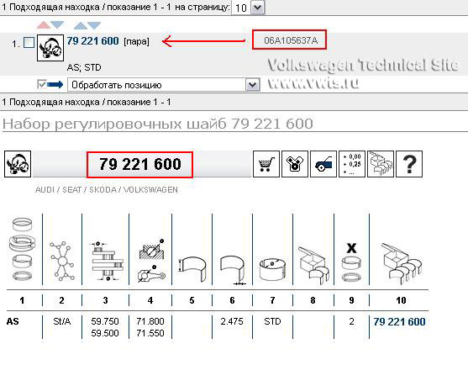This screenshot has height=365, width=468.
Task: Click the 71.800 value in column 4
Action: click(x=150, y=321)
